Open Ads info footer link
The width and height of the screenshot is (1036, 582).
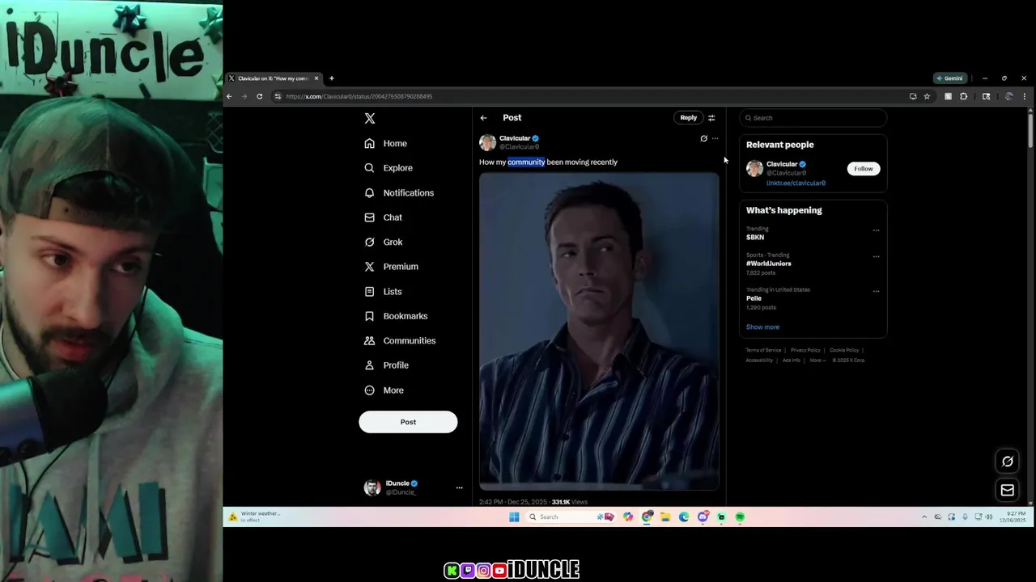click(x=792, y=361)
